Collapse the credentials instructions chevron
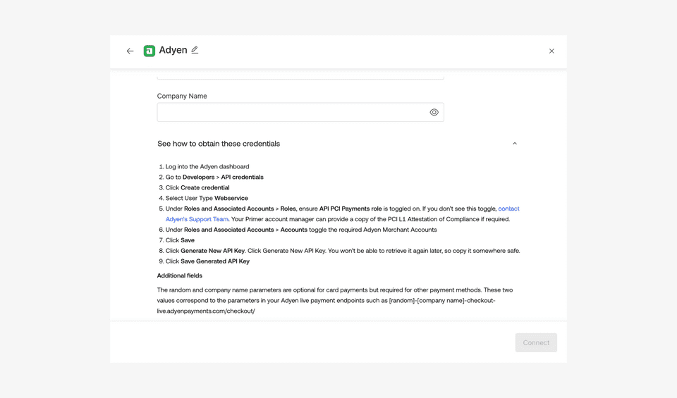The image size is (677, 398). (515, 143)
